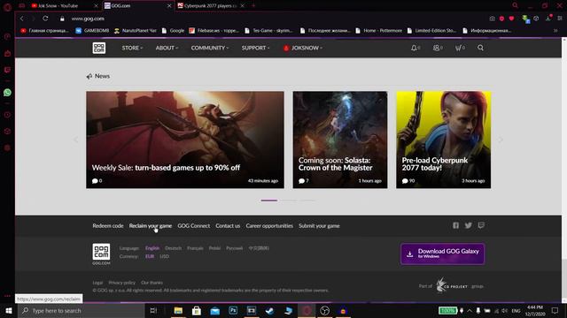Screen dimensions: 567x318
Task: Expand the STORE menu
Action: click(132, 48)
